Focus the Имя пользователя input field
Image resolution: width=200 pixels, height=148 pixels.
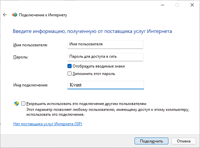(x=105, y=45)
